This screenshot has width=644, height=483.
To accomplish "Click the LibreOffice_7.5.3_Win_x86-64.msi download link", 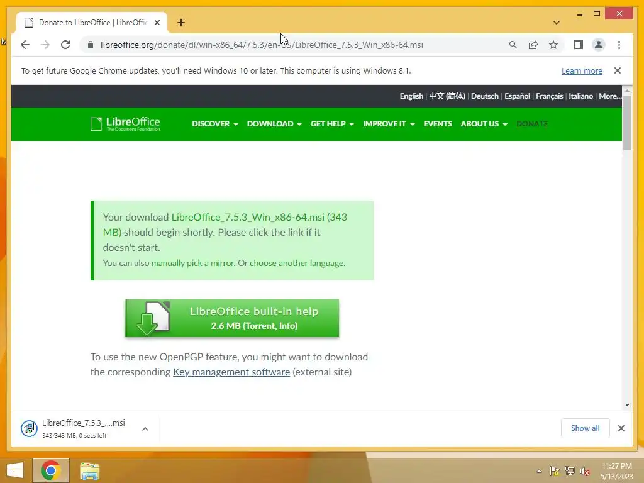I will (x=248, y=217).
